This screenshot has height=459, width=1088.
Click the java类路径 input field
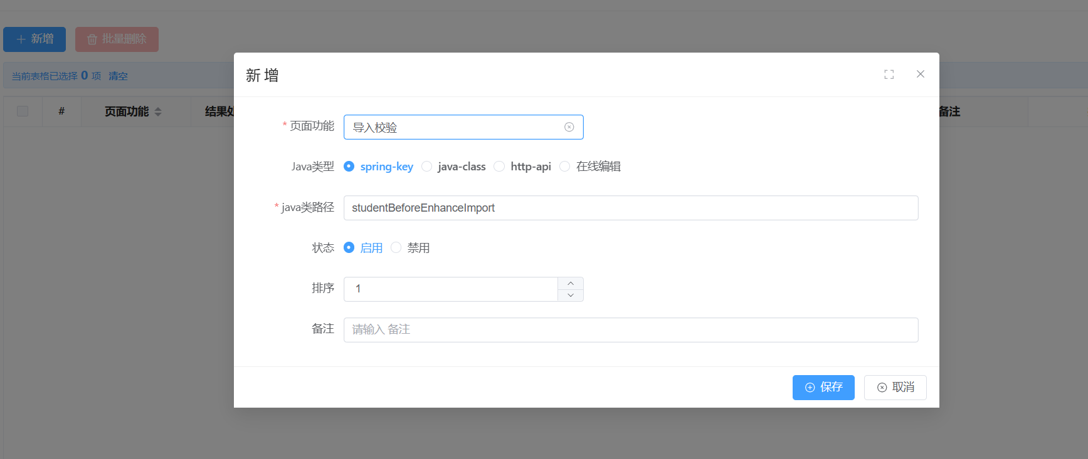(631, 208)
